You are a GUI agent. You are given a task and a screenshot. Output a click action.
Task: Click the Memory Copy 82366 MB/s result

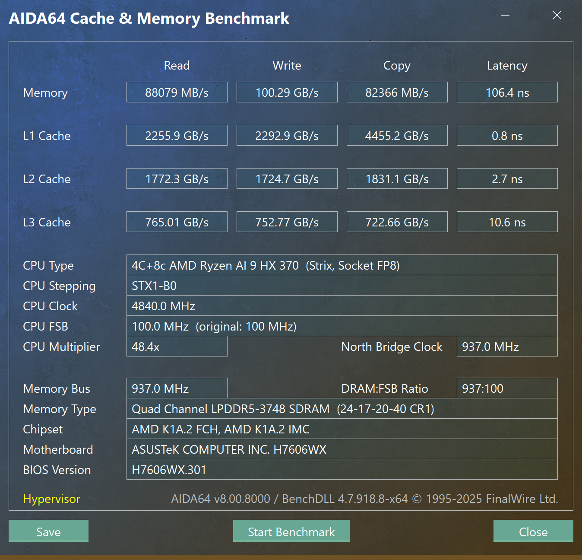point(397,92)
